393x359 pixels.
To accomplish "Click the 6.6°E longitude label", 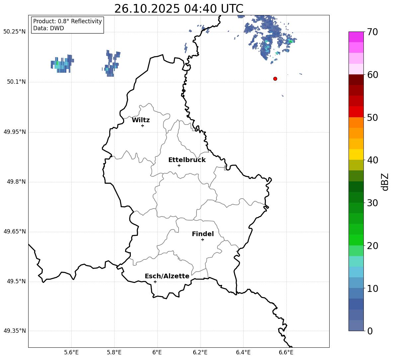I will [286, 352].
